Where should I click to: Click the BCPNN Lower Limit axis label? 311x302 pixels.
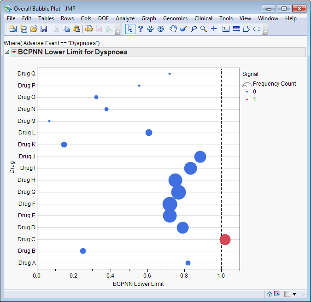[138, 284]
